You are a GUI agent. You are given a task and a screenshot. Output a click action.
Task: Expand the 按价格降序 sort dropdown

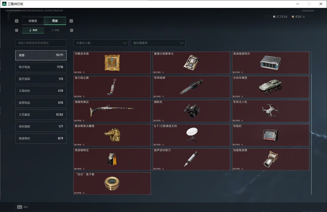pyautogui.click(x=158, y=43)
